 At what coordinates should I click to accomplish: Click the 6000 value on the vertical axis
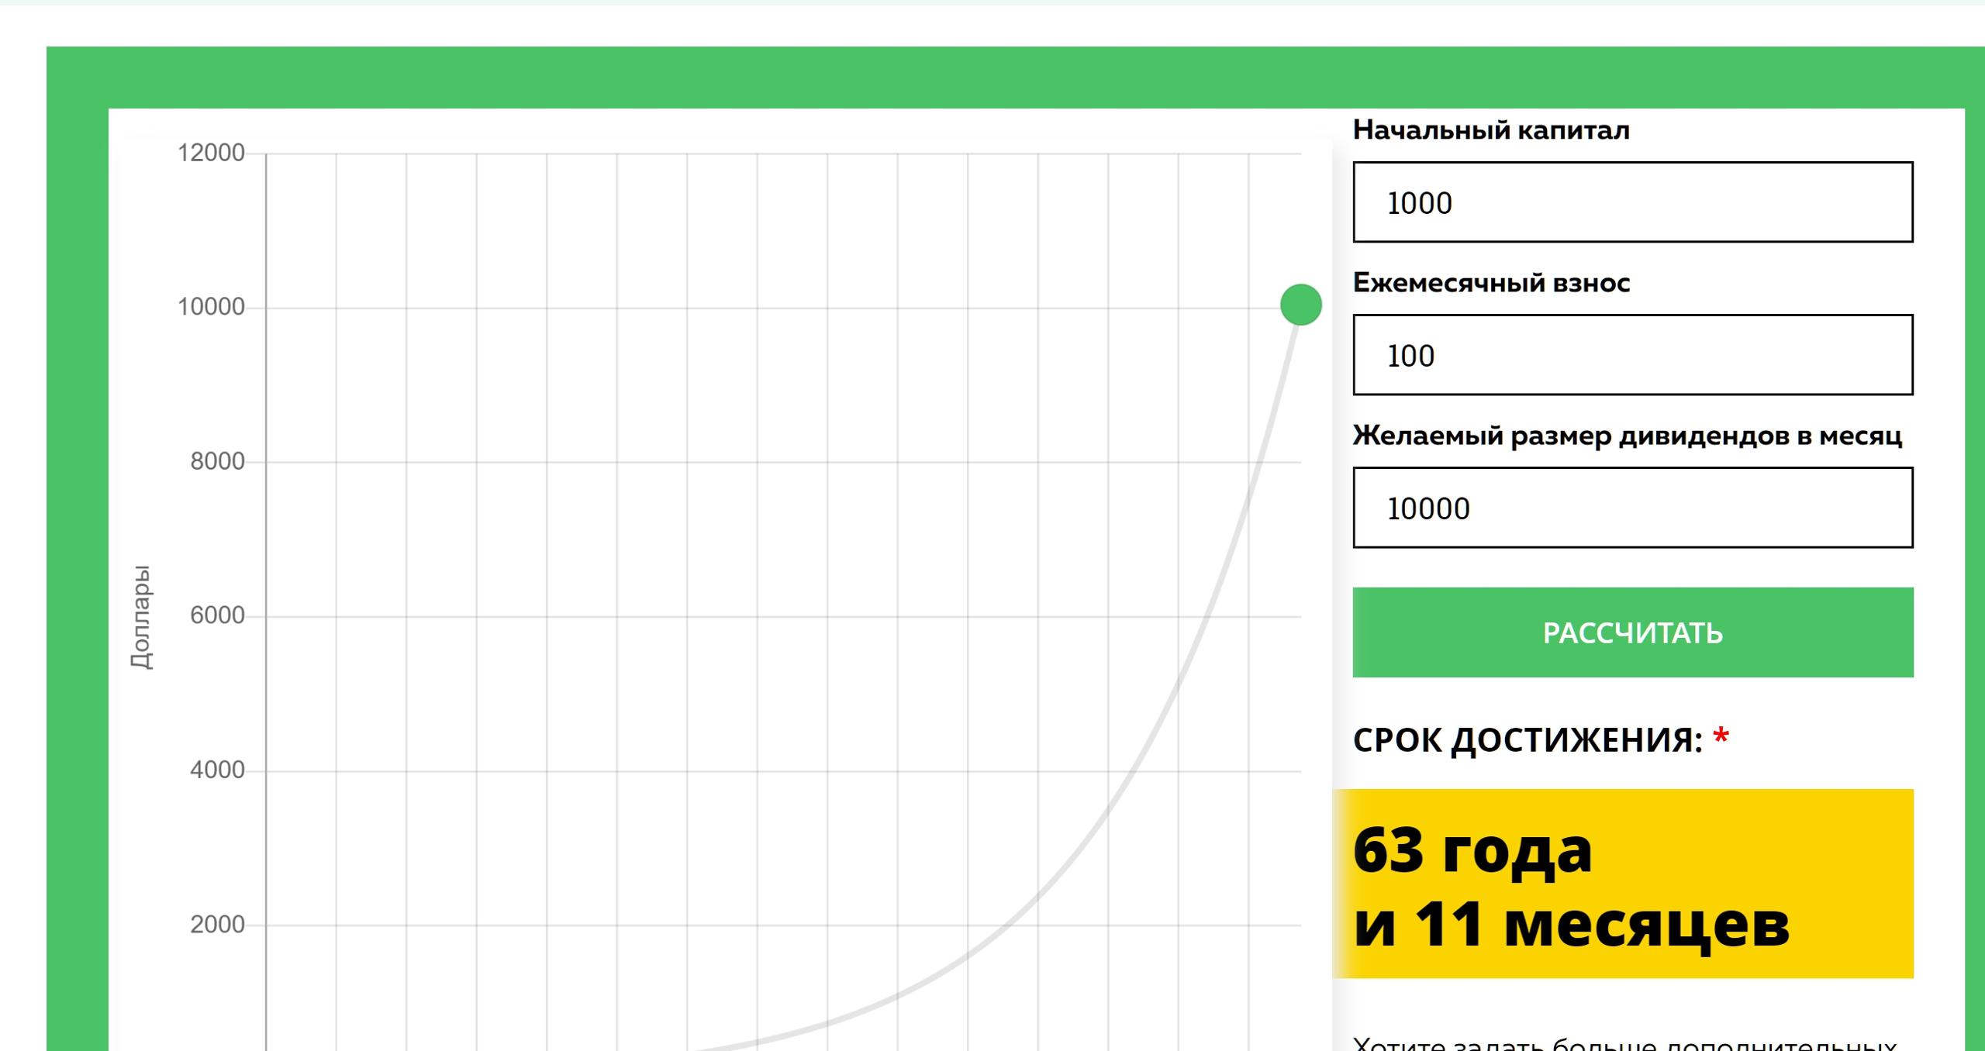(x=217, y=615)
